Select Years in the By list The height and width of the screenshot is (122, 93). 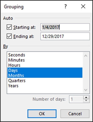[45, 86]
